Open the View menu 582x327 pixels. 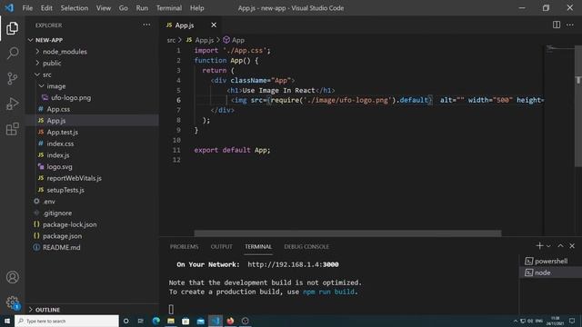[x=104, y=8]
